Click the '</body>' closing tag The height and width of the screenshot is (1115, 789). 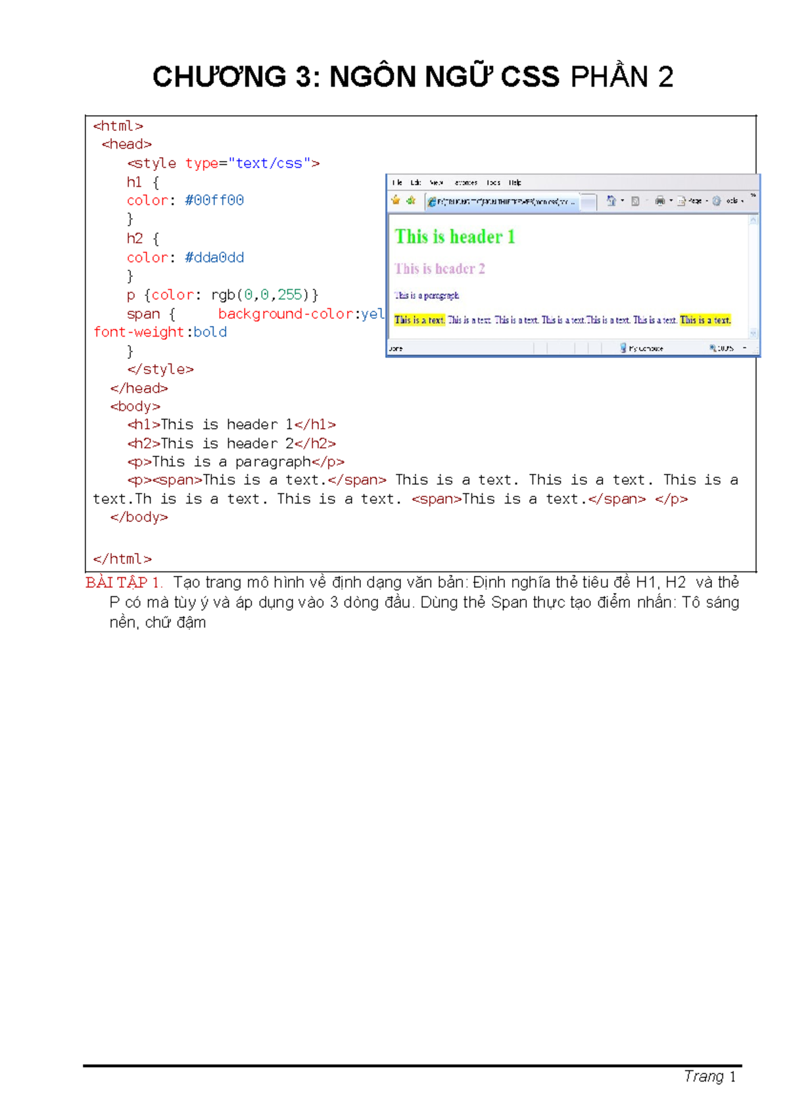139,517
